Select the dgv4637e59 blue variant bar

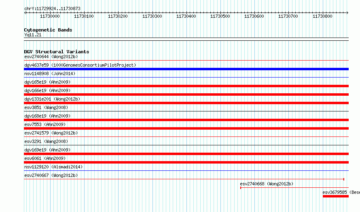tap(186, 69)
